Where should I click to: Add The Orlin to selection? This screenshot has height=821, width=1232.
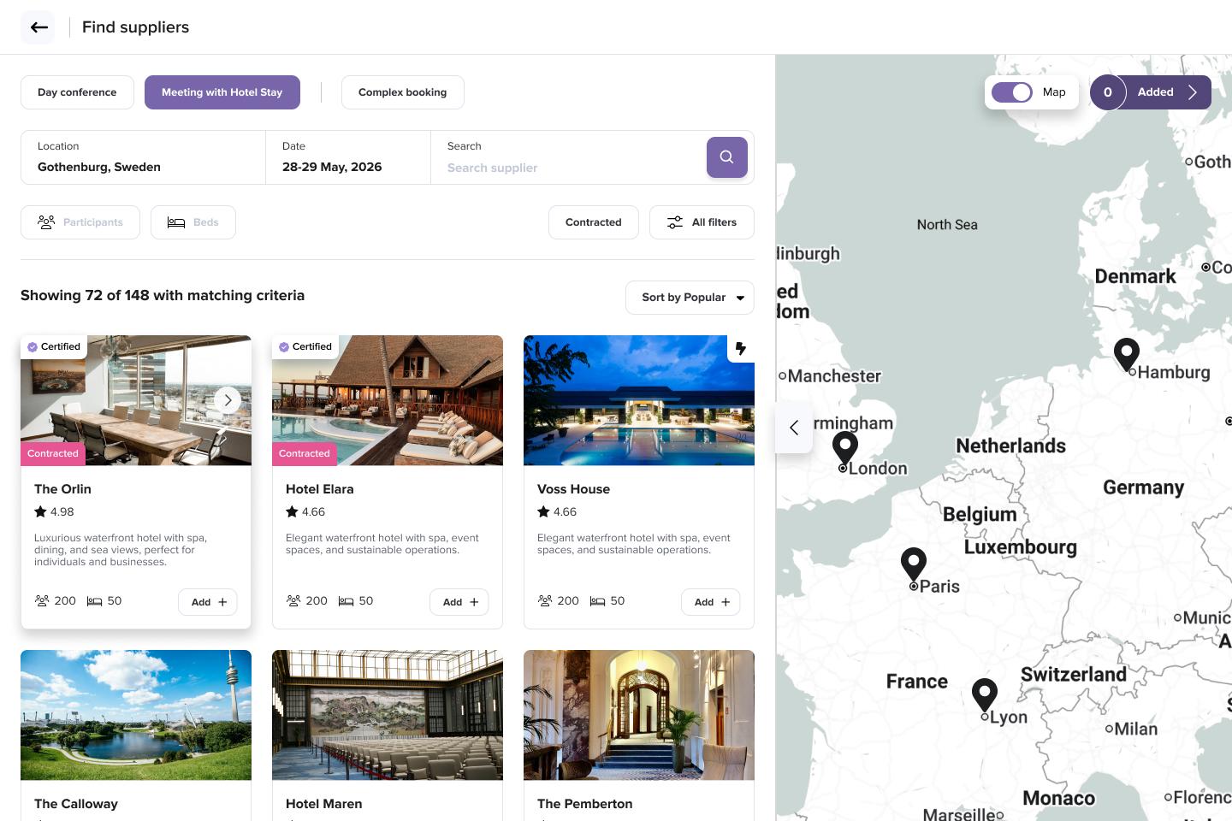(x=208, y=602)
